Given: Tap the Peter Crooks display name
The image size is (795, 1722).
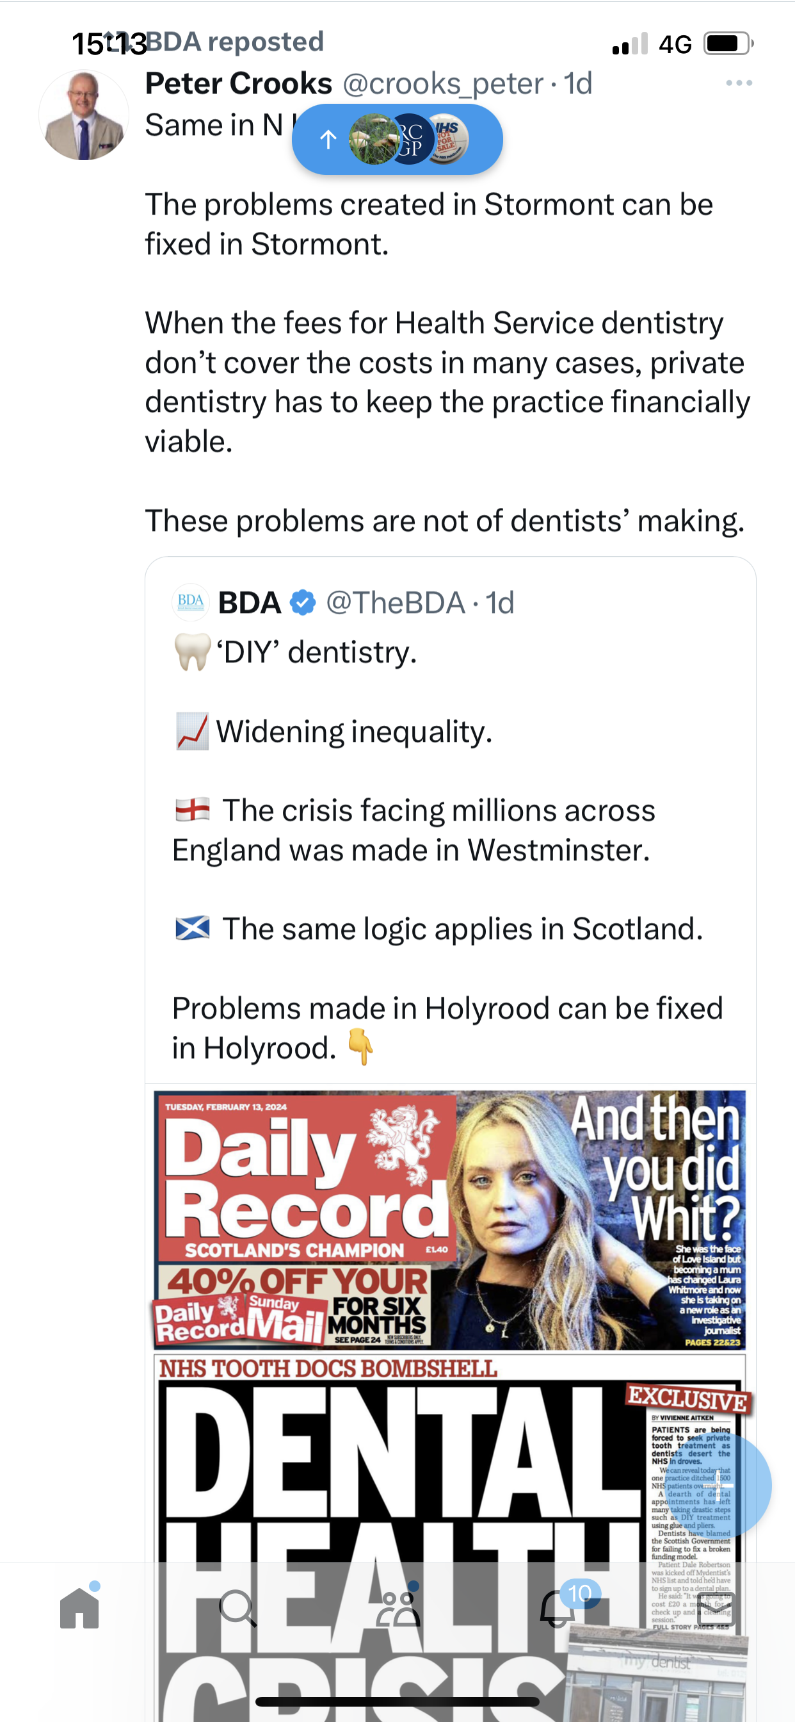Looking at the screenshot, I should click(239, 83).
